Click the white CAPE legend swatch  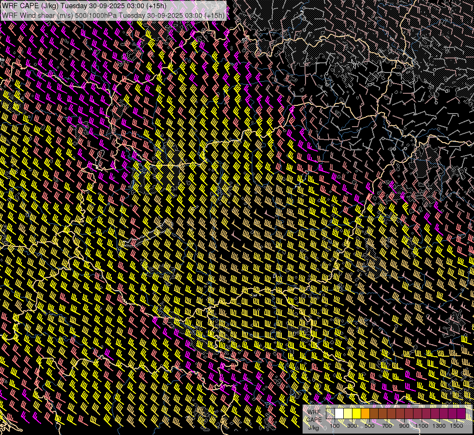[x=339, y=414]
